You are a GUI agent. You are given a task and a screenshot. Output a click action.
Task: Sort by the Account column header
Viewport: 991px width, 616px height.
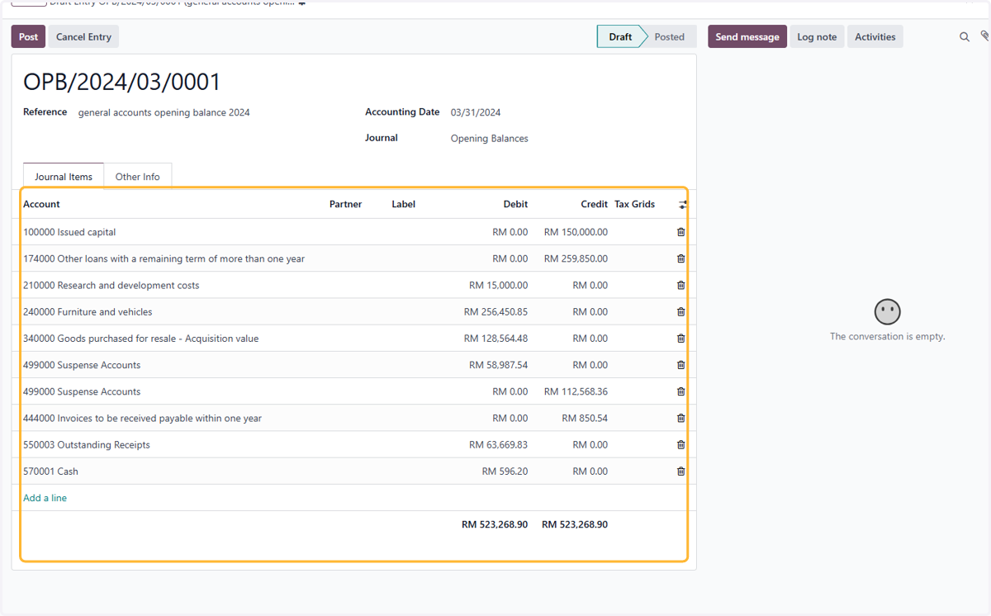(x=41, y=204)
